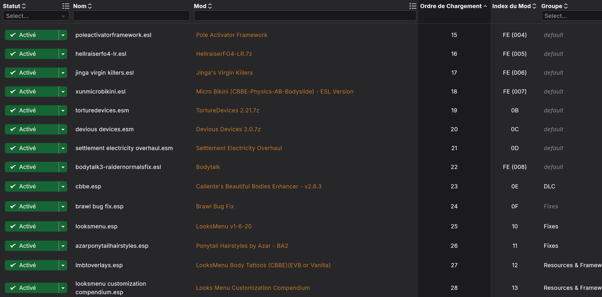Image resolution: width=602 pixels, height=297 pixels.
Task: Open Jinga's Virgin Killers mod link
Action: [224, 72]
